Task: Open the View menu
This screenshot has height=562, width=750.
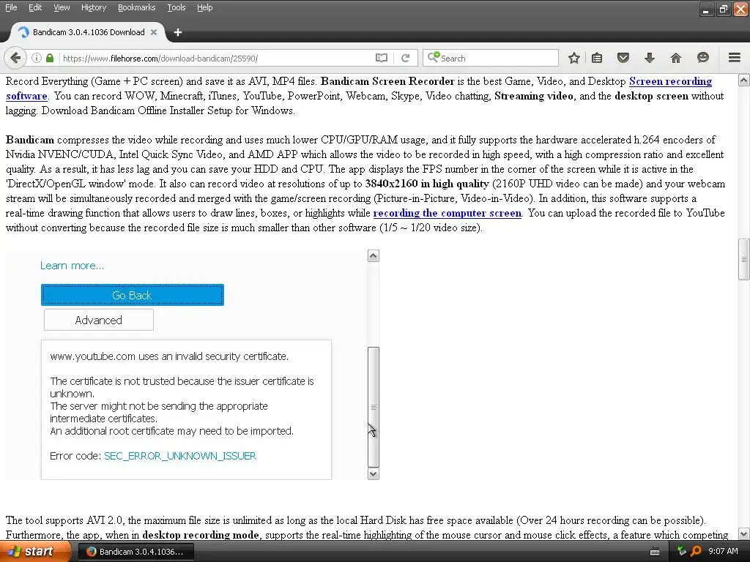Action: (x=62, y=7)
